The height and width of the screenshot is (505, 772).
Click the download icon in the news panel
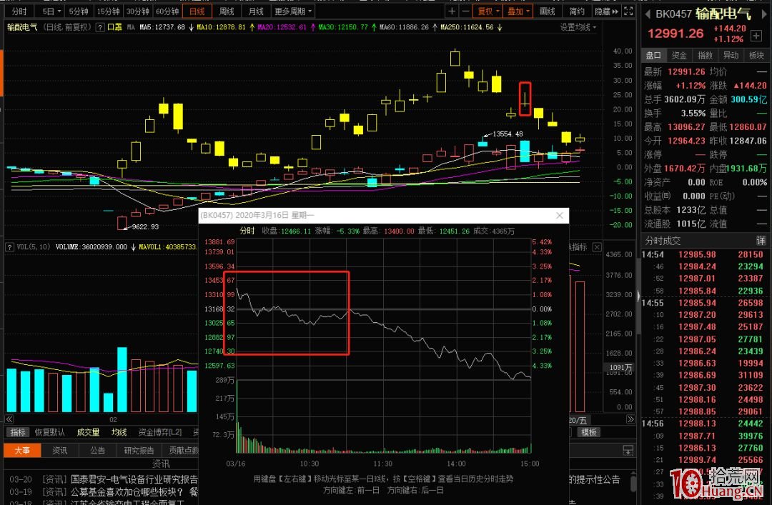(x=628, y=450)
